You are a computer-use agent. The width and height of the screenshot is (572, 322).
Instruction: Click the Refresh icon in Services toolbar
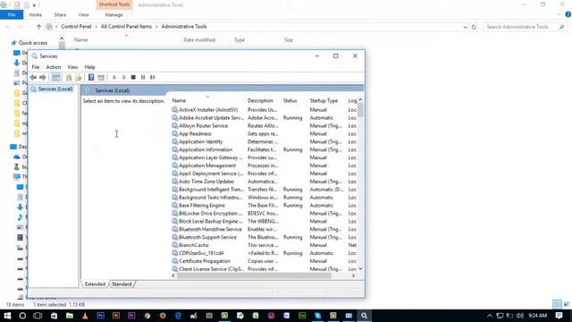[x=69, y=78]
